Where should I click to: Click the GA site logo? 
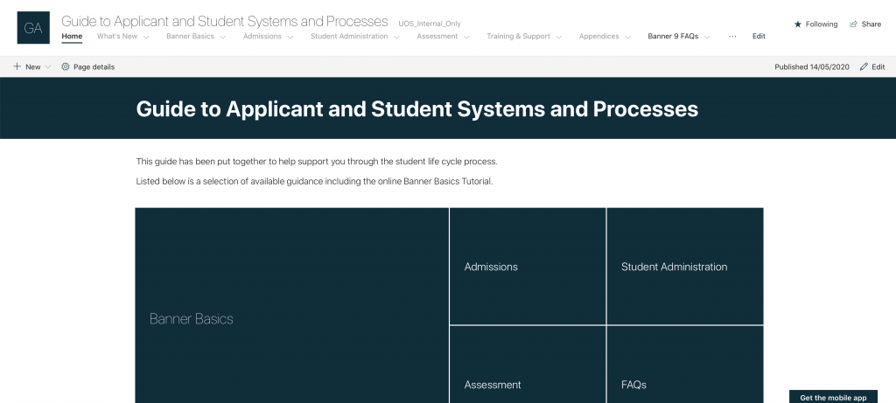33,28
